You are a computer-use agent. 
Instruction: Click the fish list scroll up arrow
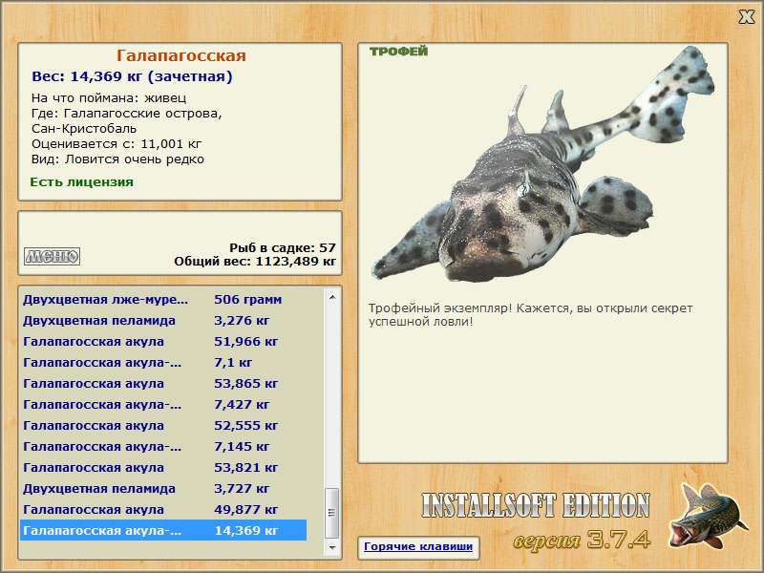pyautogui.click(x=332, y=297)
